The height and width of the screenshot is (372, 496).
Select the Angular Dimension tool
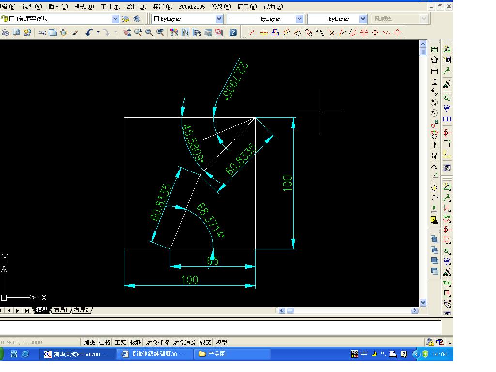(x=434, y=167)
